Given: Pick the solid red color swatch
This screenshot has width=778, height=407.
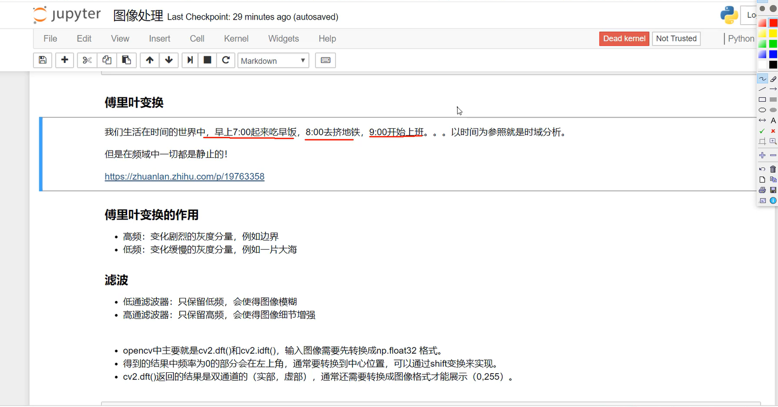Looking at the screenshot, I should pyautogui.click(x=773, y=23).
